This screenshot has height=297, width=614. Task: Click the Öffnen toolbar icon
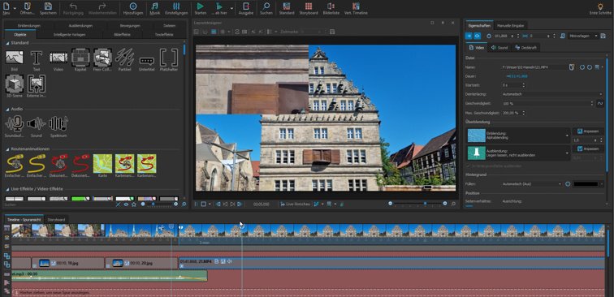pos(27,6)
